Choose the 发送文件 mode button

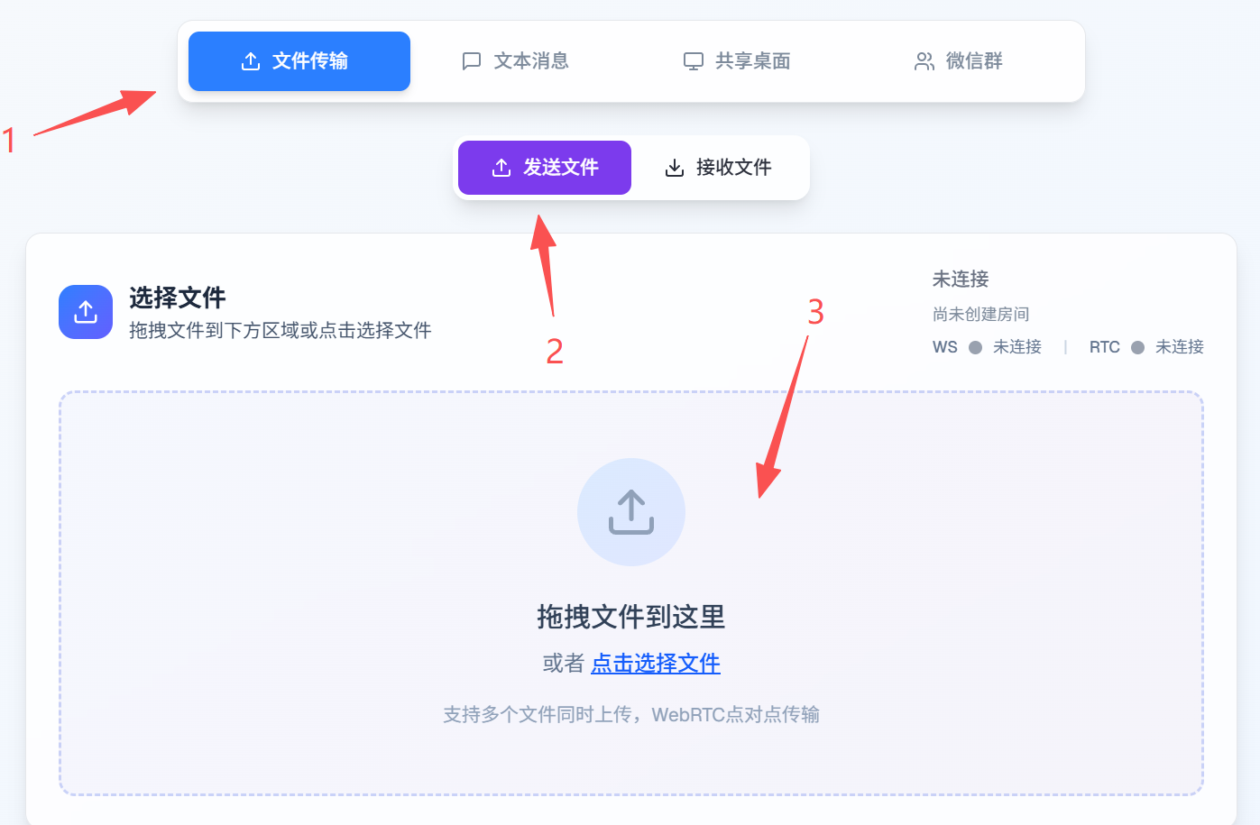pyautogui.click(x=545, y=168)
